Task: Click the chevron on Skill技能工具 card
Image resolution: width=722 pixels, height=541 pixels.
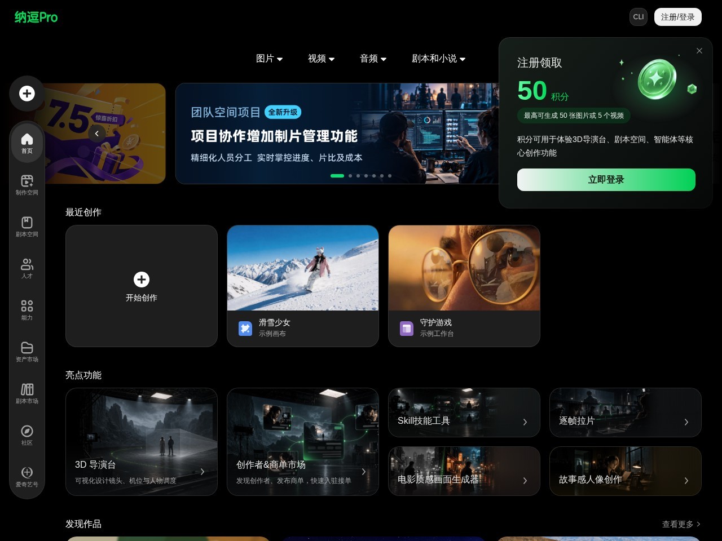Action: click(x=525, y=422)
